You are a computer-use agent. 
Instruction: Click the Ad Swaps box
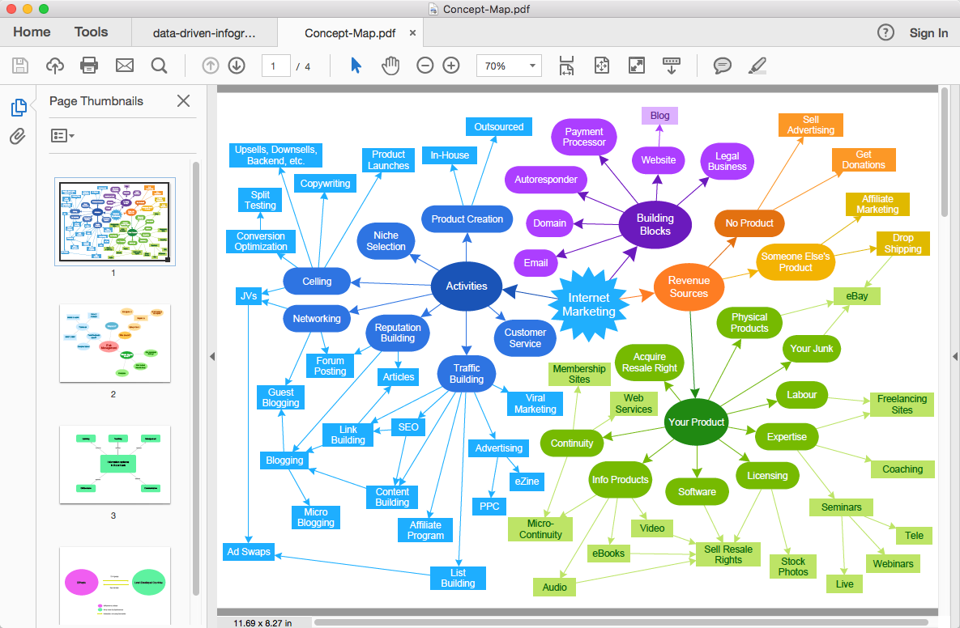pyautogui.click(x=249, y=552)
